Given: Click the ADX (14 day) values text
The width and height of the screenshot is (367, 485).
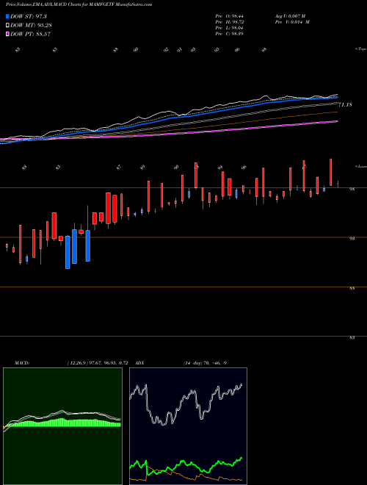Looking at the screenshot, I should (x=205, y=363).
